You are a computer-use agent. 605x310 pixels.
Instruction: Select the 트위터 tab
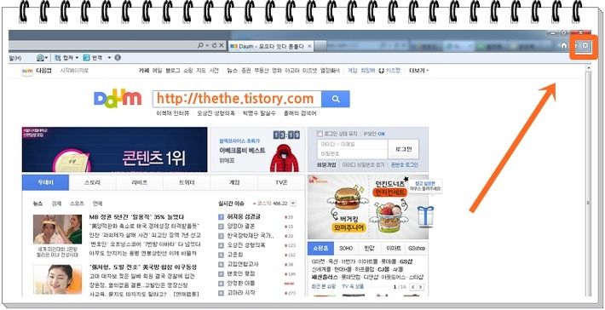coord(187,183)
